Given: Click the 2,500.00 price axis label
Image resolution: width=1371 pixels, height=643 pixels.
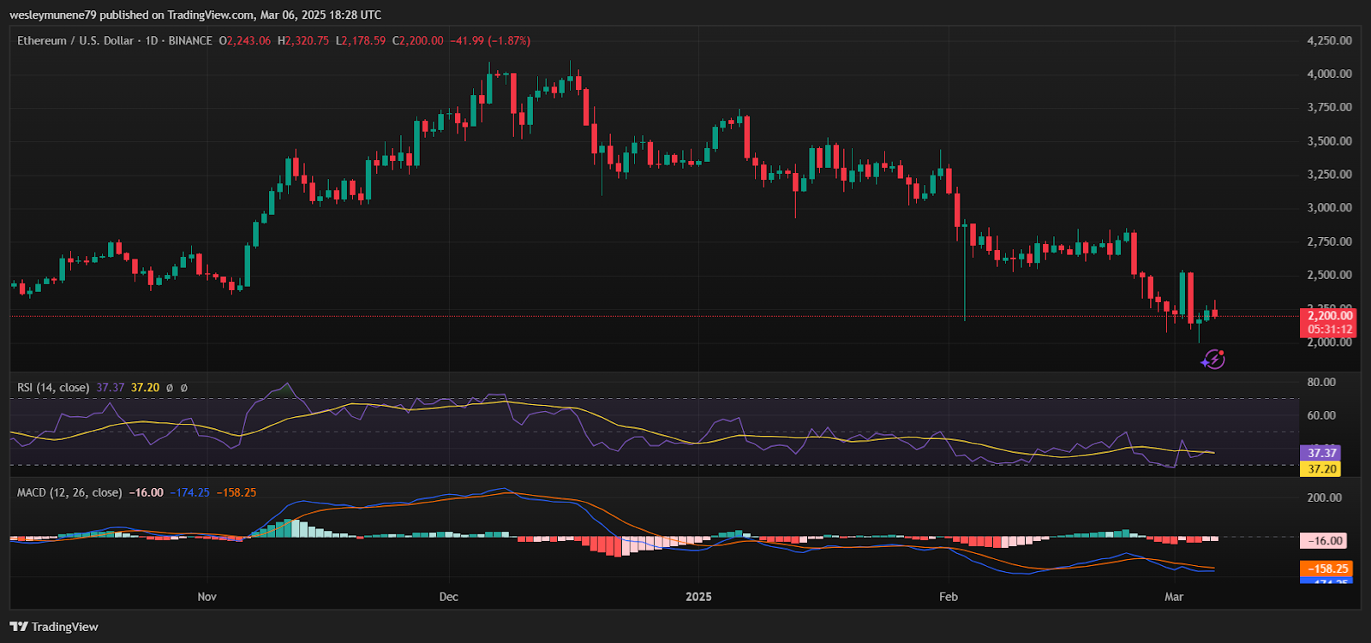Looking at the screenshot, I should pos(1329,275).
